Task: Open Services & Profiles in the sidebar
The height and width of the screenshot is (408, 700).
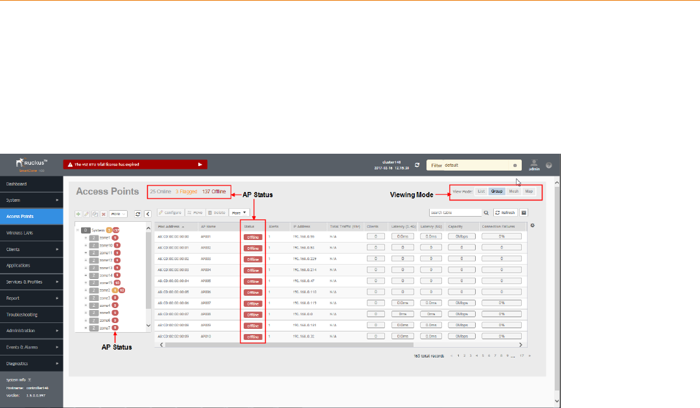Action: pyautogui.click(x=31, y=282)
